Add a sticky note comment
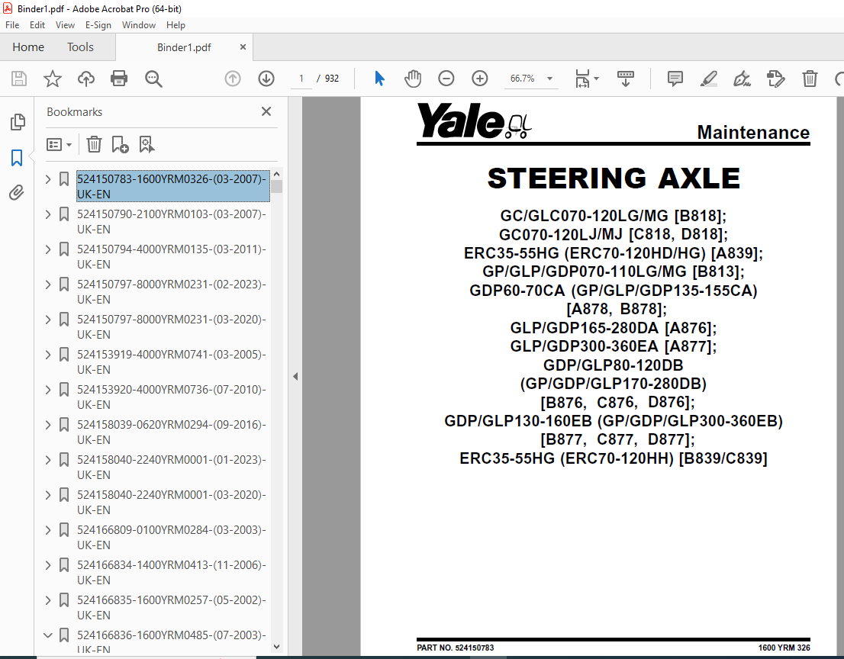The height and width of the screenshot is (659, 844). coord(675,79)
